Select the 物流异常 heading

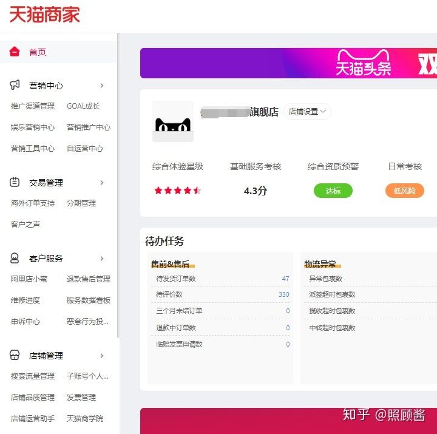pos(320,264)
